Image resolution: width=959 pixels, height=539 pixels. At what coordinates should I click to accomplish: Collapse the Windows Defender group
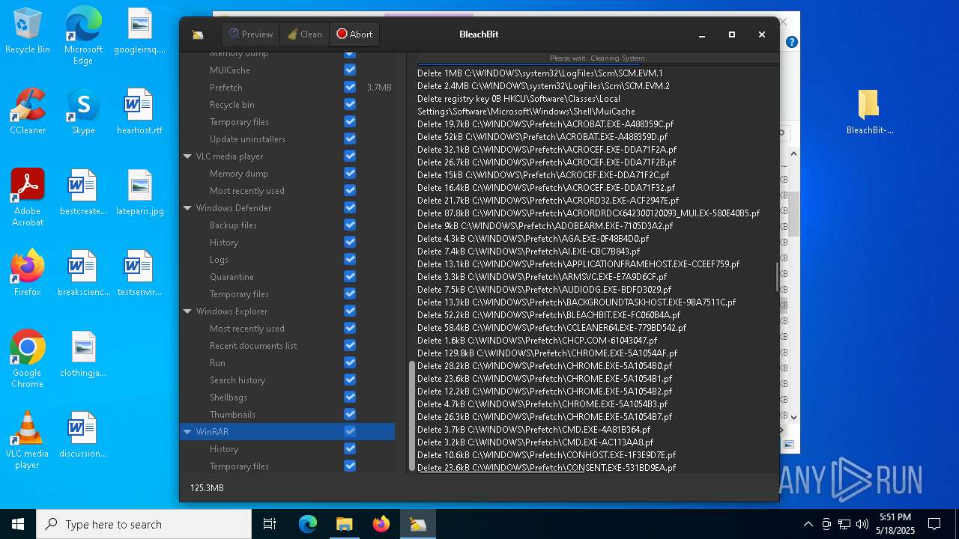(x=187, y=208)
